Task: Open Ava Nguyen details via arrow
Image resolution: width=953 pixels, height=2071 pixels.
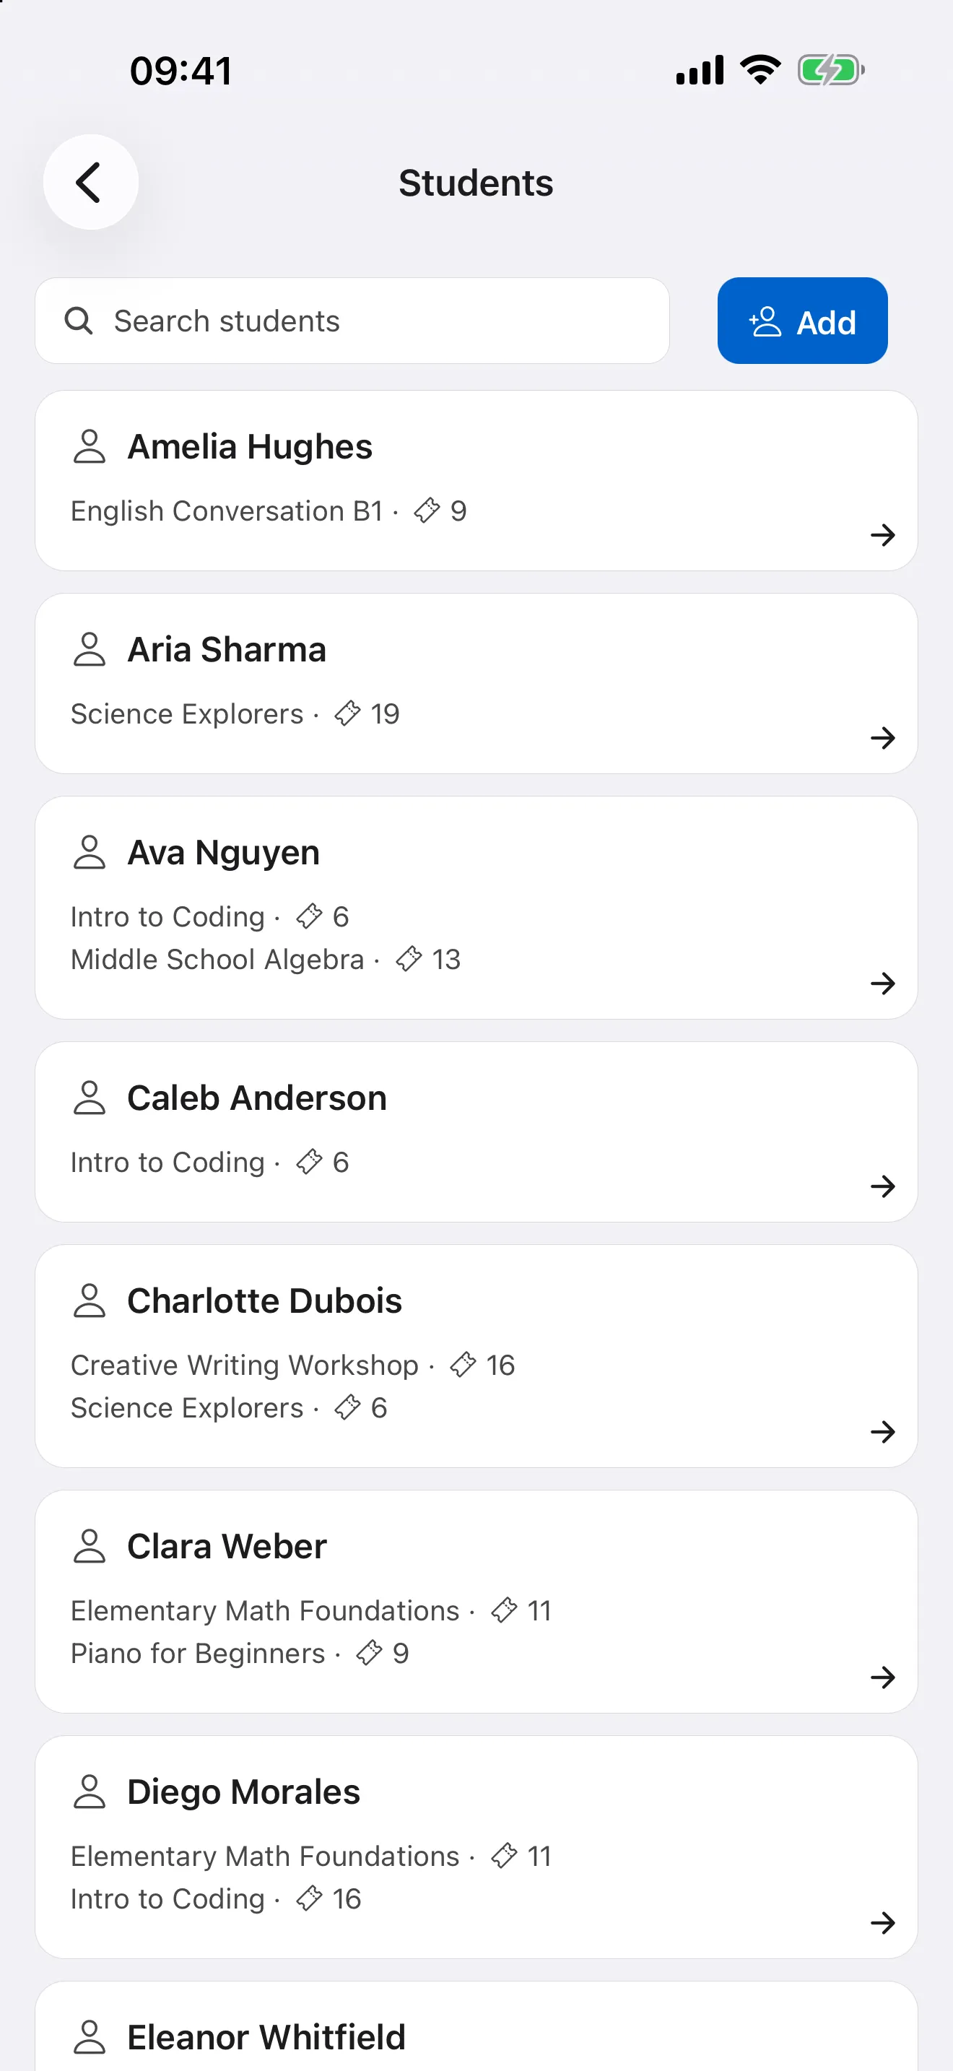Action: click(x=882, y=983)
